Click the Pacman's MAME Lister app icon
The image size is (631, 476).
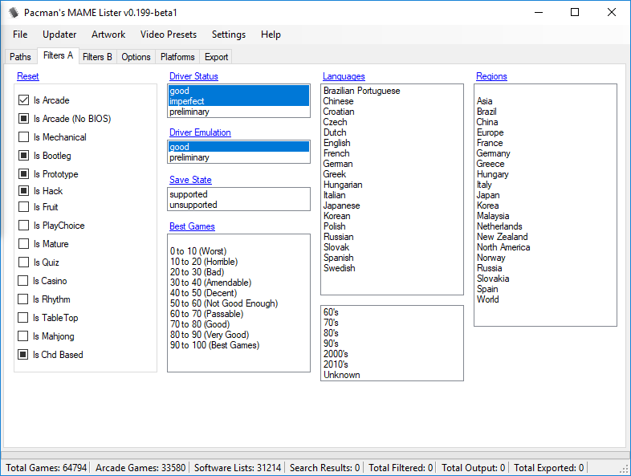(14, 13)
